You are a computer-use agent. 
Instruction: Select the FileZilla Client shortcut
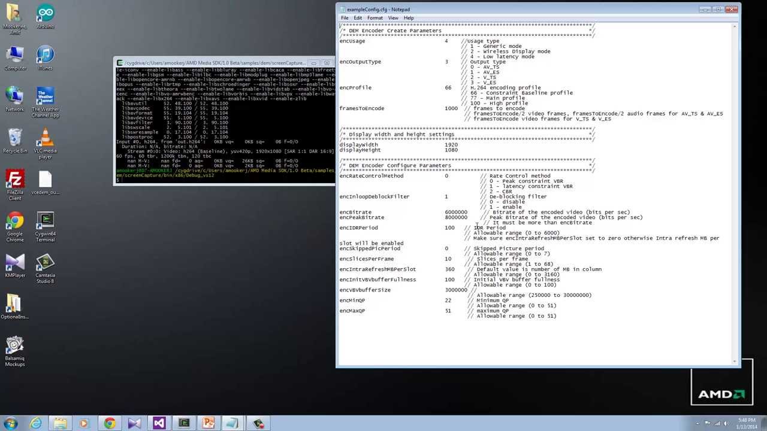[15, 186]
